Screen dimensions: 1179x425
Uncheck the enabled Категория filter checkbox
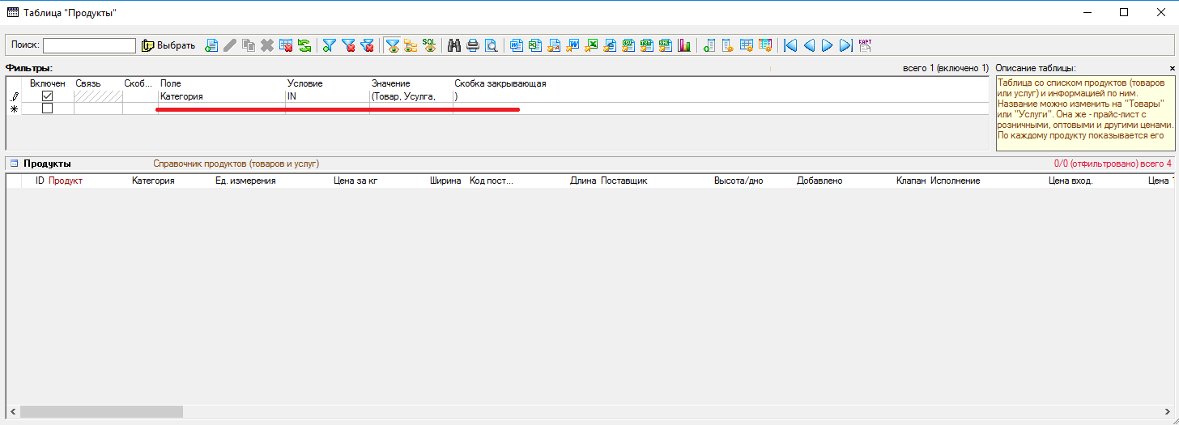coord(47,96)
